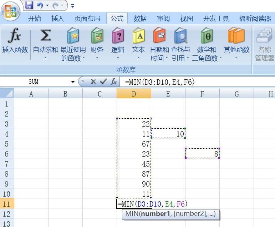Open the 数据 tab

click(x=140, y=18)
